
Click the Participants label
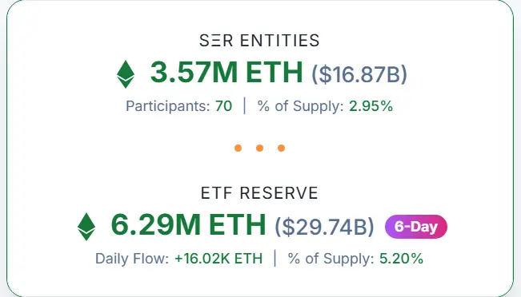[x=168, y=106]
